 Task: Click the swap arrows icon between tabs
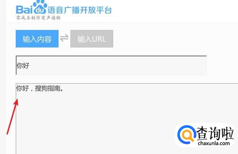pos(64,38)
